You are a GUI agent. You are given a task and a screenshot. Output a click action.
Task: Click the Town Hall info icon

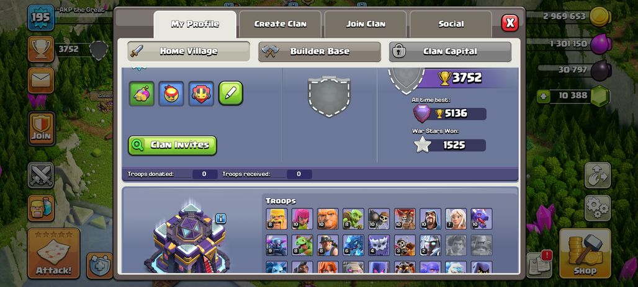pos(220,218)
